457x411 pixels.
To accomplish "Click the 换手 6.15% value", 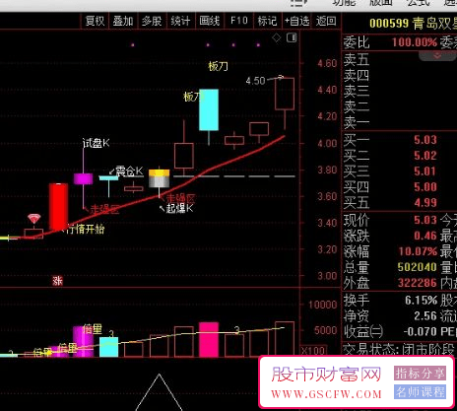I will [x=421, y=300].
